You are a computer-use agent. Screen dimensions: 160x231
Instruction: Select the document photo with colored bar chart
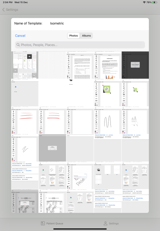(108, 65)
